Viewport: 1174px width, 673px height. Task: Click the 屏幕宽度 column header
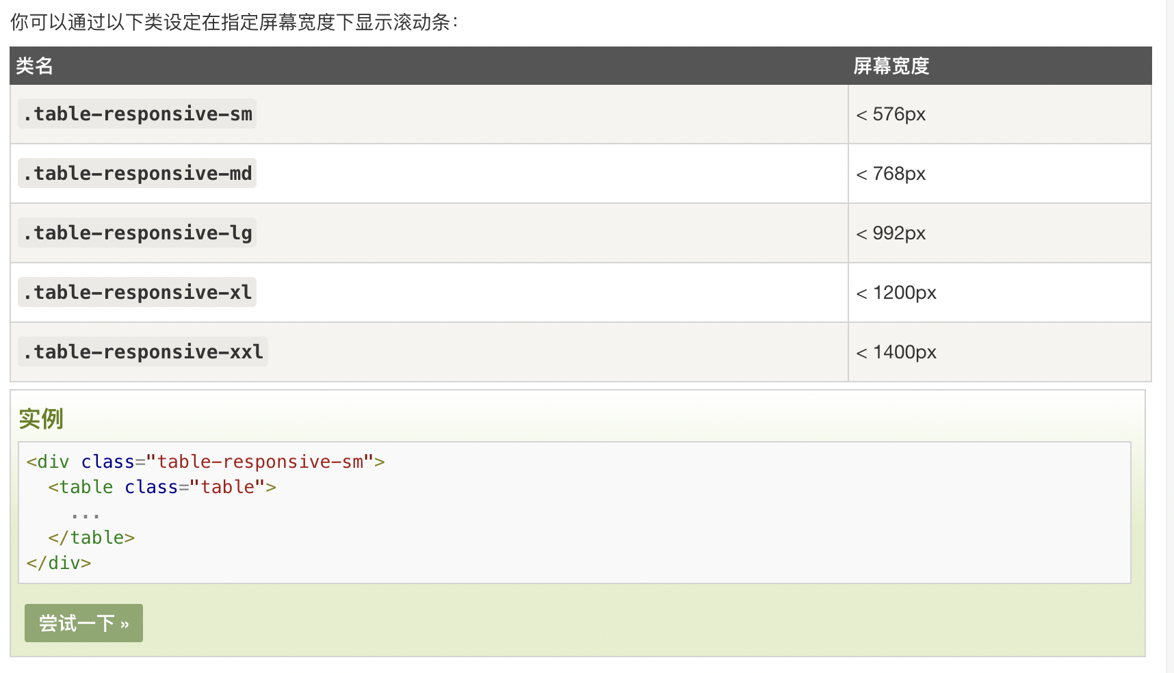(1000, 66)
